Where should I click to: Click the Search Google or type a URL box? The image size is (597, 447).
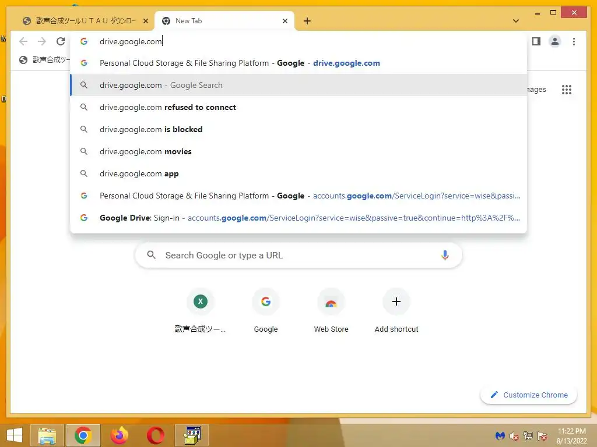point(298,255)
